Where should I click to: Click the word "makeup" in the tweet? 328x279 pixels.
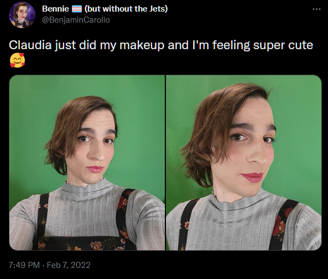pos(142,45)
